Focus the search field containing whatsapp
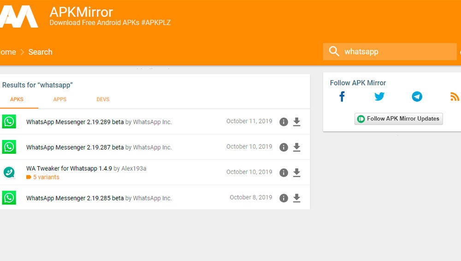Viewport: 461px width, 261px height. (390, 52)
